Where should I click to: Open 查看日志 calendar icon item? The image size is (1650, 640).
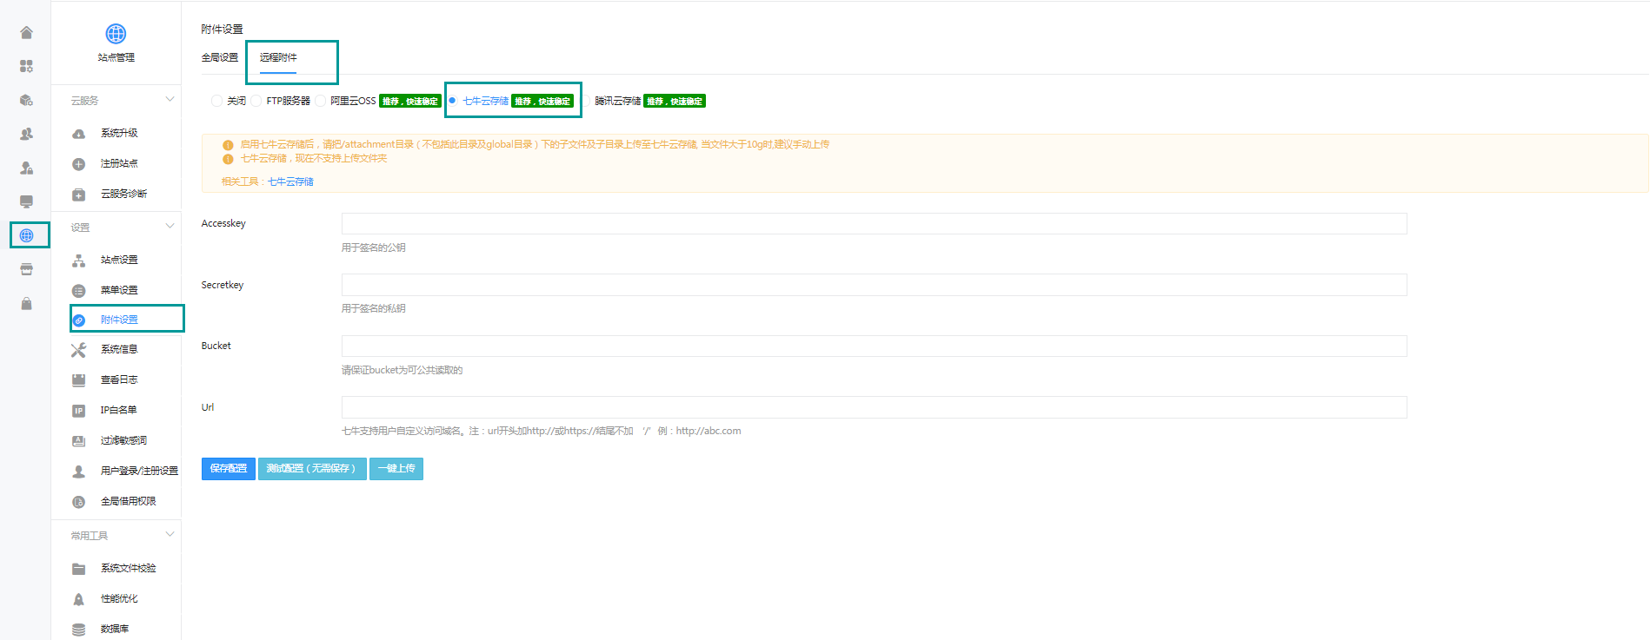point(78,380)
